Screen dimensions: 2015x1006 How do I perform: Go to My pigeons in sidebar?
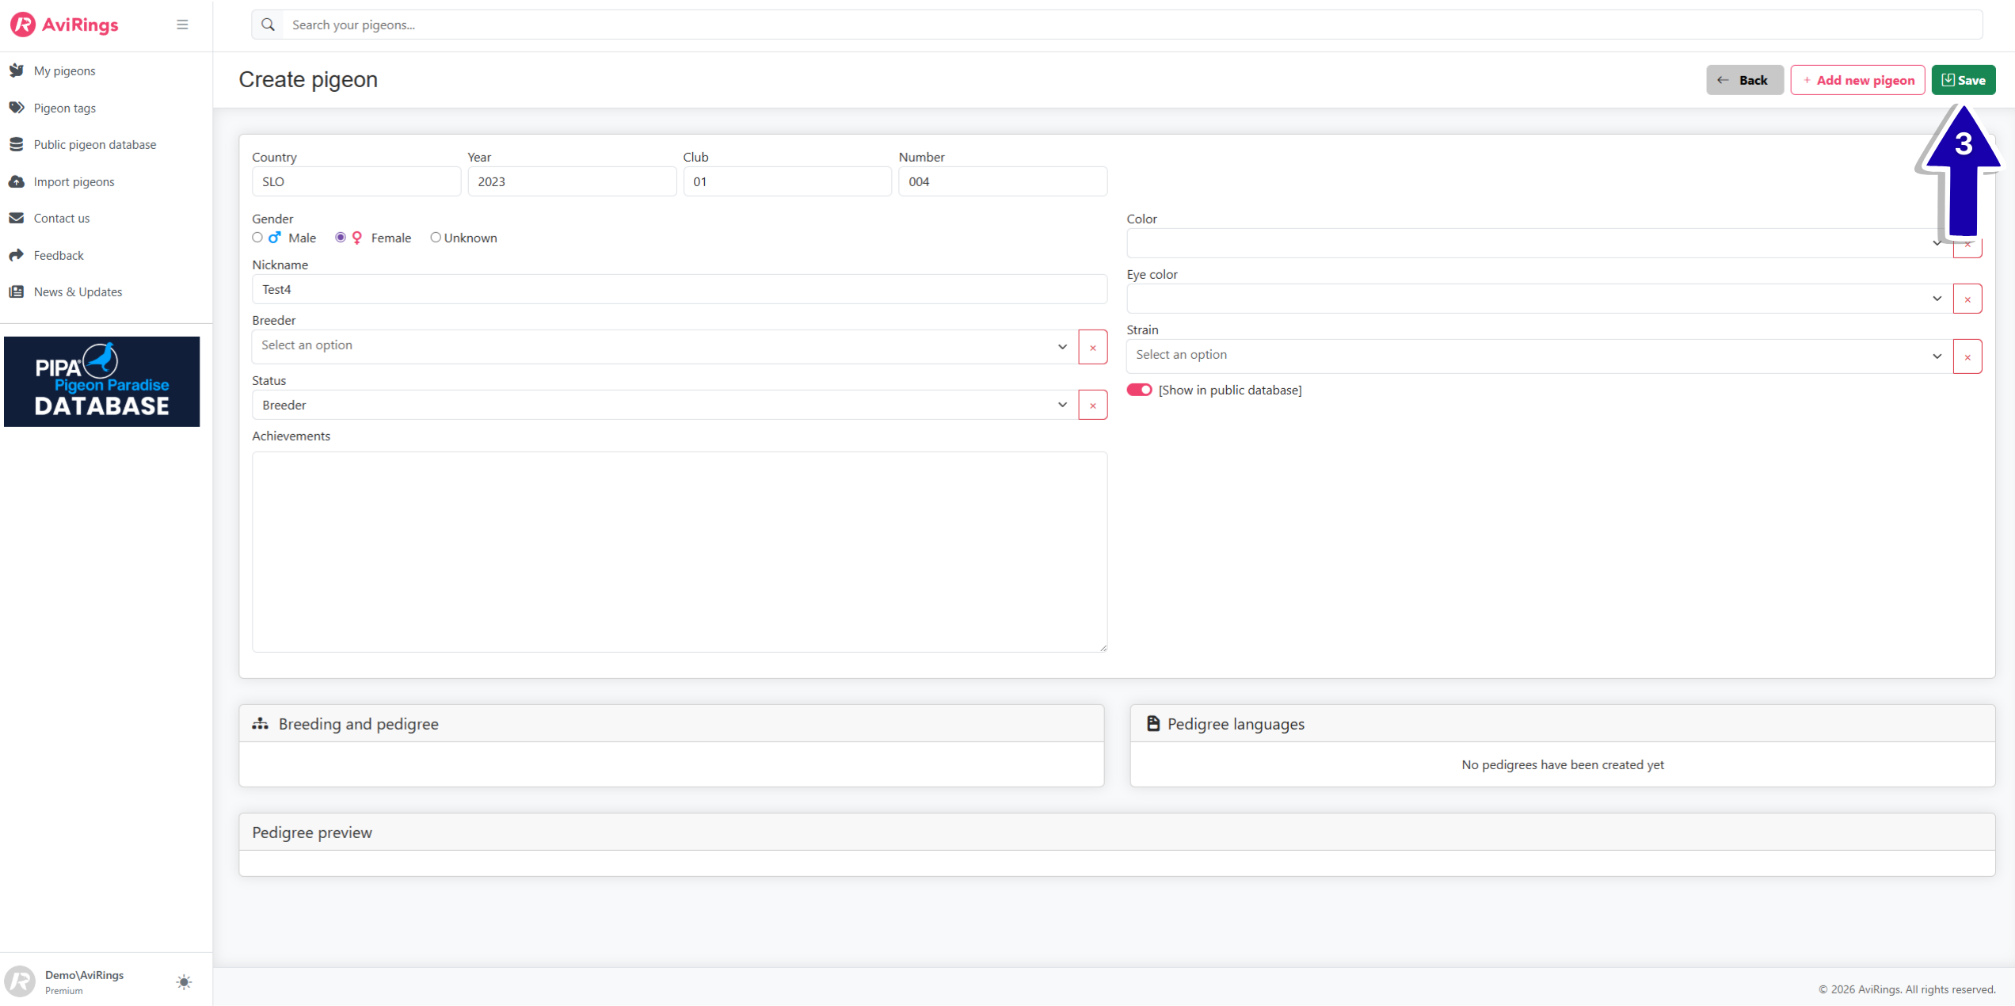click(x=64, y=70)
